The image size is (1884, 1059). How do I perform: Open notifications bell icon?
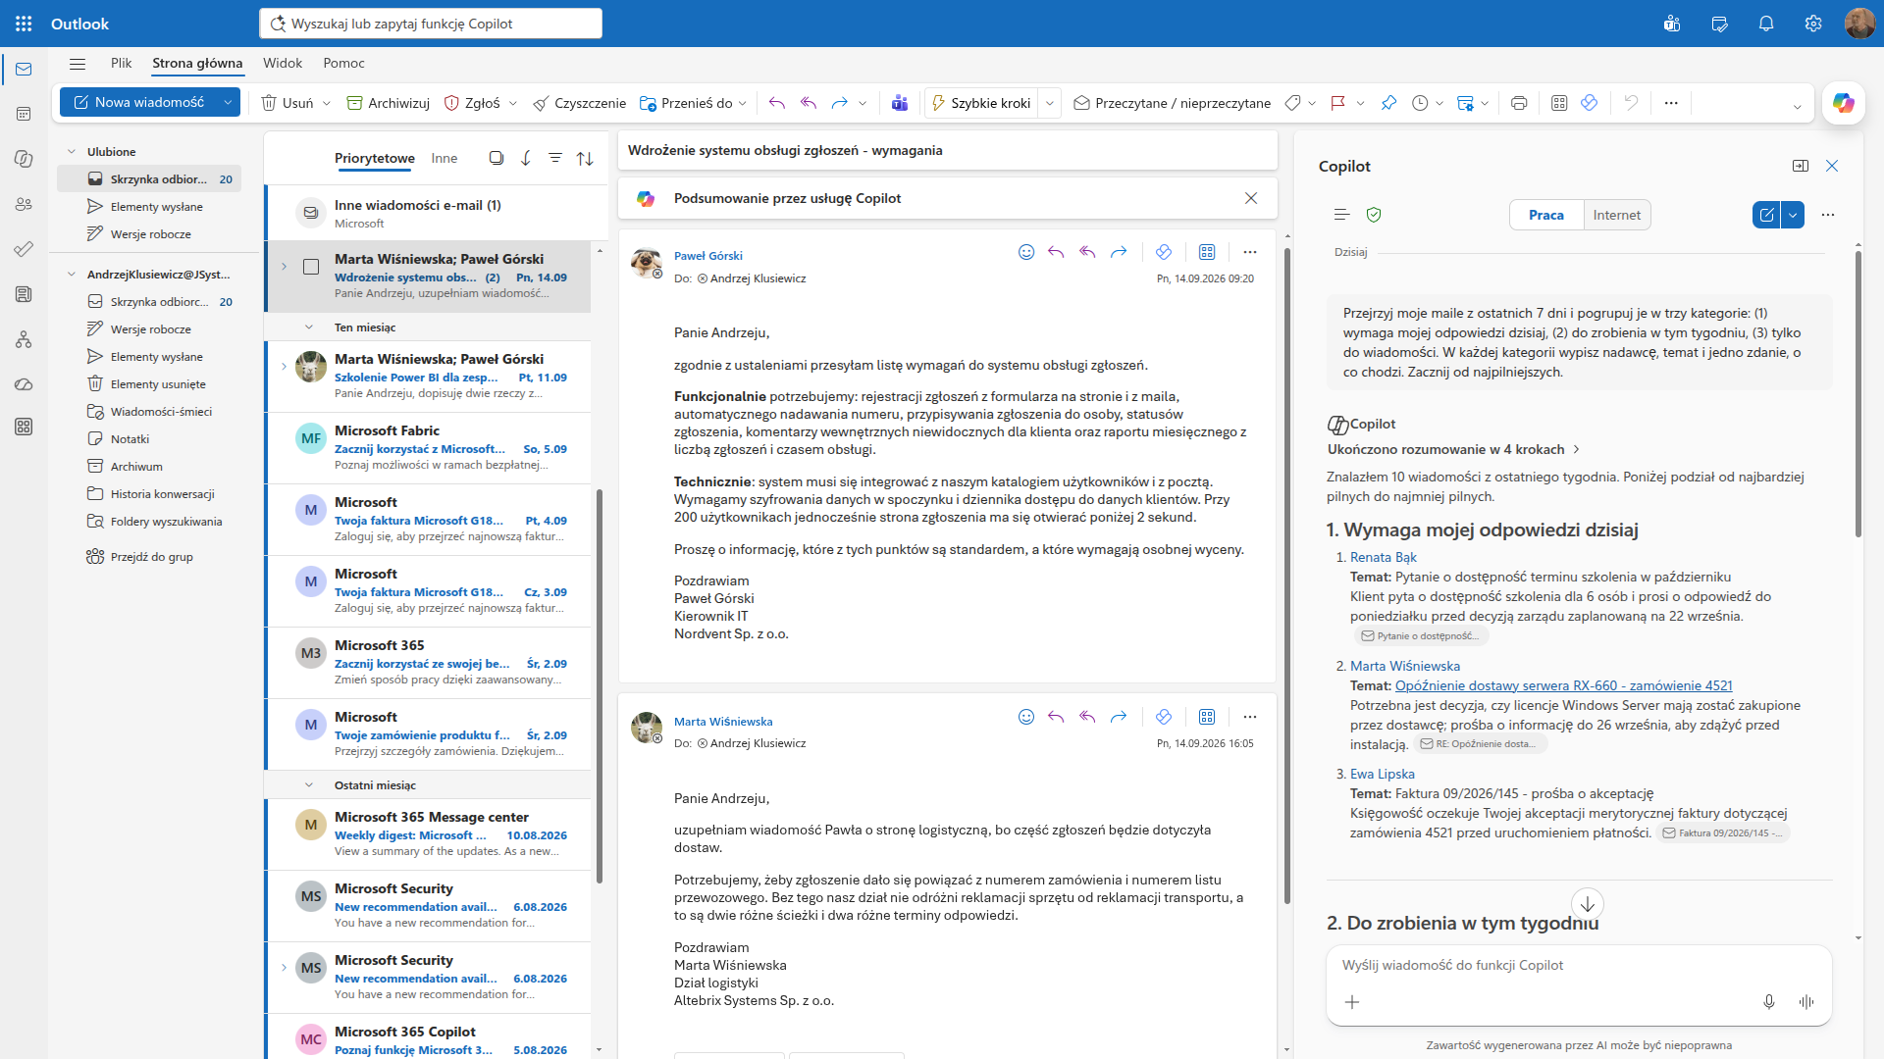click(x=1766, y=24)
